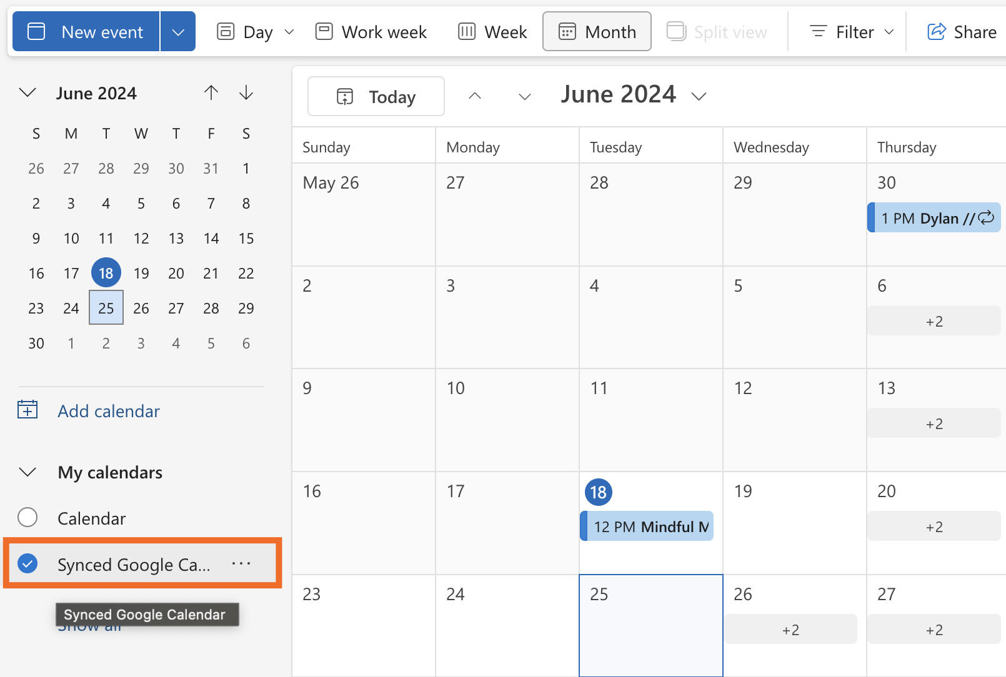Click the Month view icon
1006x677 pixels.
[x=567, y=31]
